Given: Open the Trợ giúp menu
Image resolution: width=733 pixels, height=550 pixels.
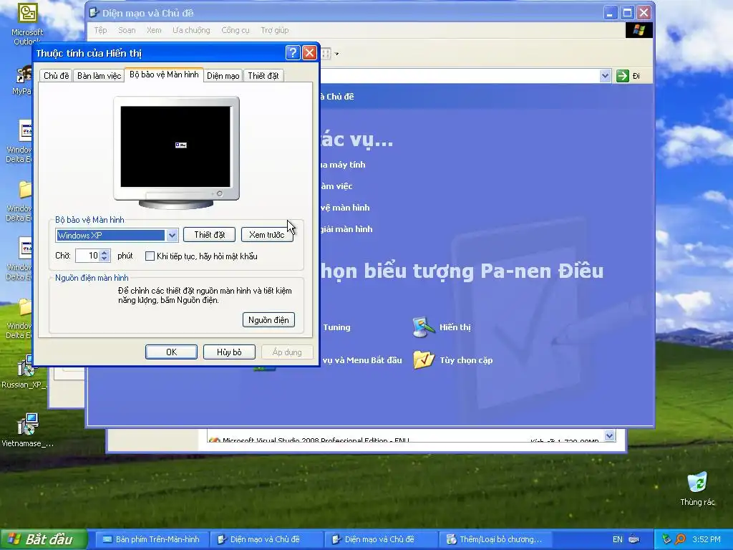Looking at the screenshot, I should pos(274,30).
